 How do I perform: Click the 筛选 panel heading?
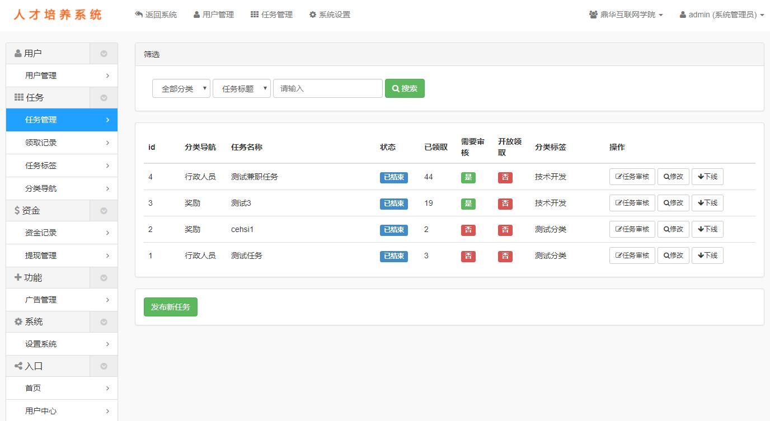[x=152, y=54]
